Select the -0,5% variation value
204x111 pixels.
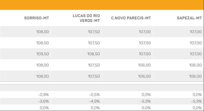(94, 95)
